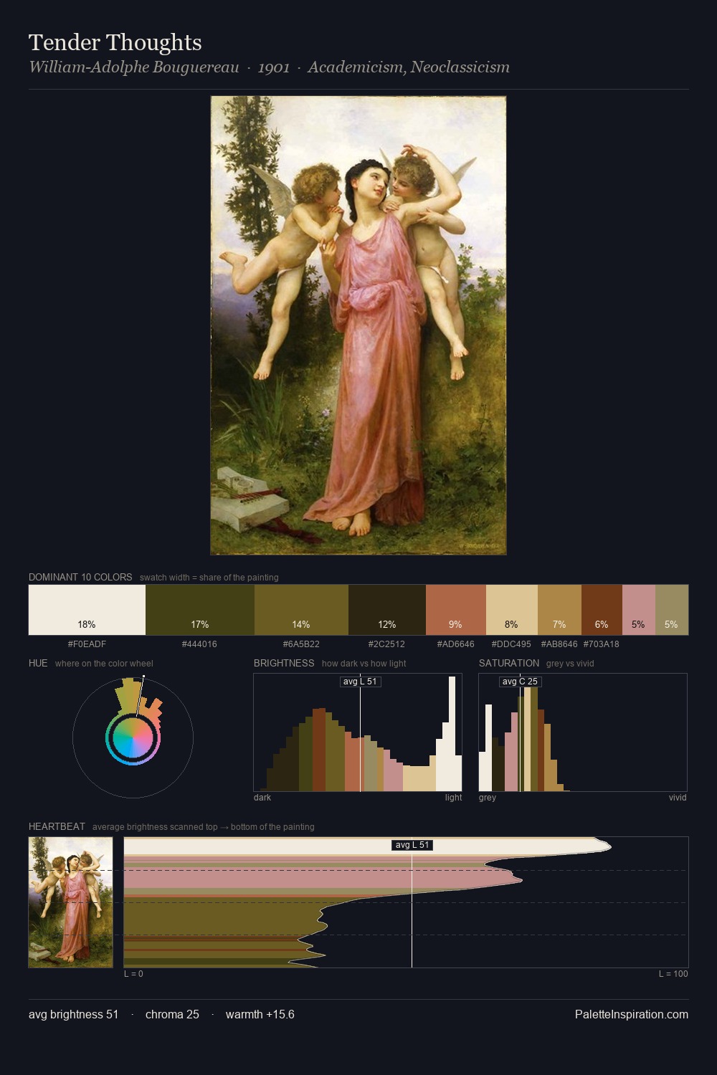
Task: Click the avg C 25 label in Saturation chart
Action: pos(520,682)
